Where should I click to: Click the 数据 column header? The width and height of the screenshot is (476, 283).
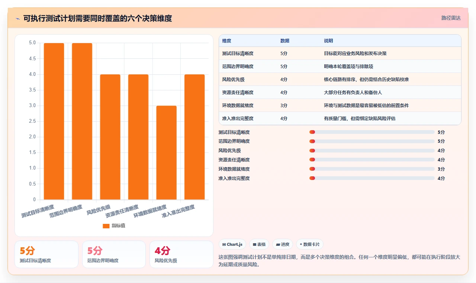[285, 41]
